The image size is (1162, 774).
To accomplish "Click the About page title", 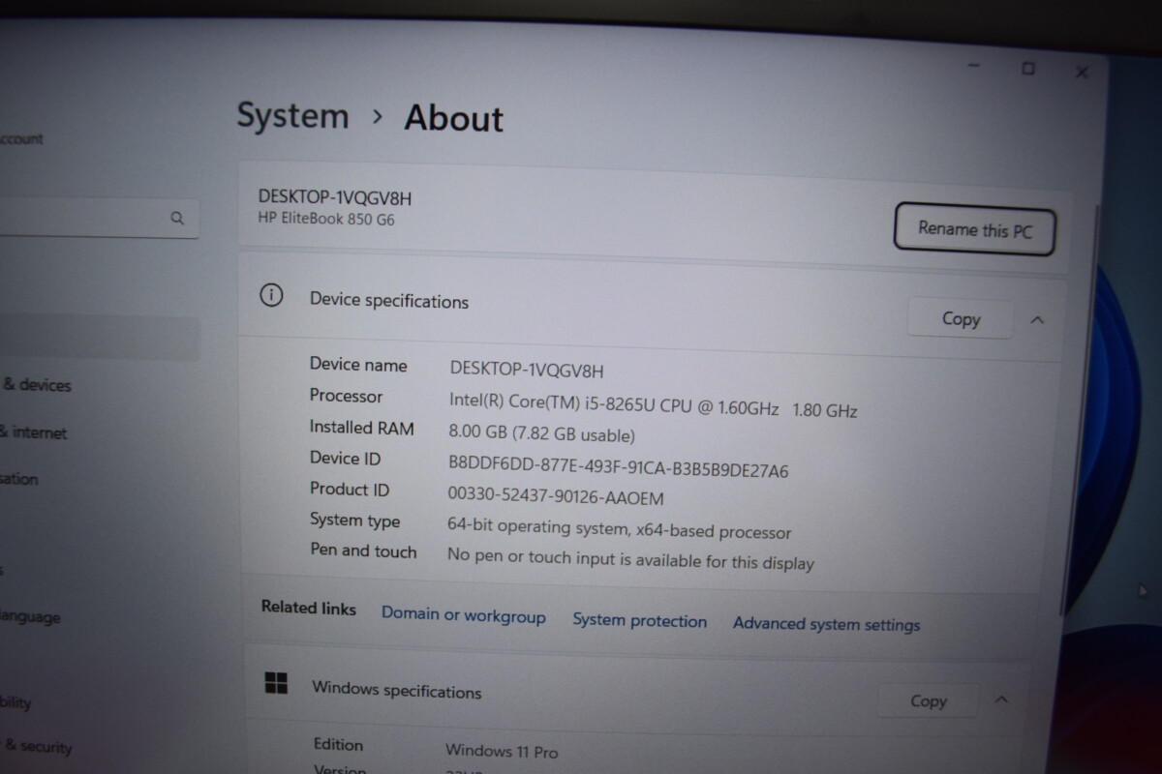I will [x=453, y=118].
